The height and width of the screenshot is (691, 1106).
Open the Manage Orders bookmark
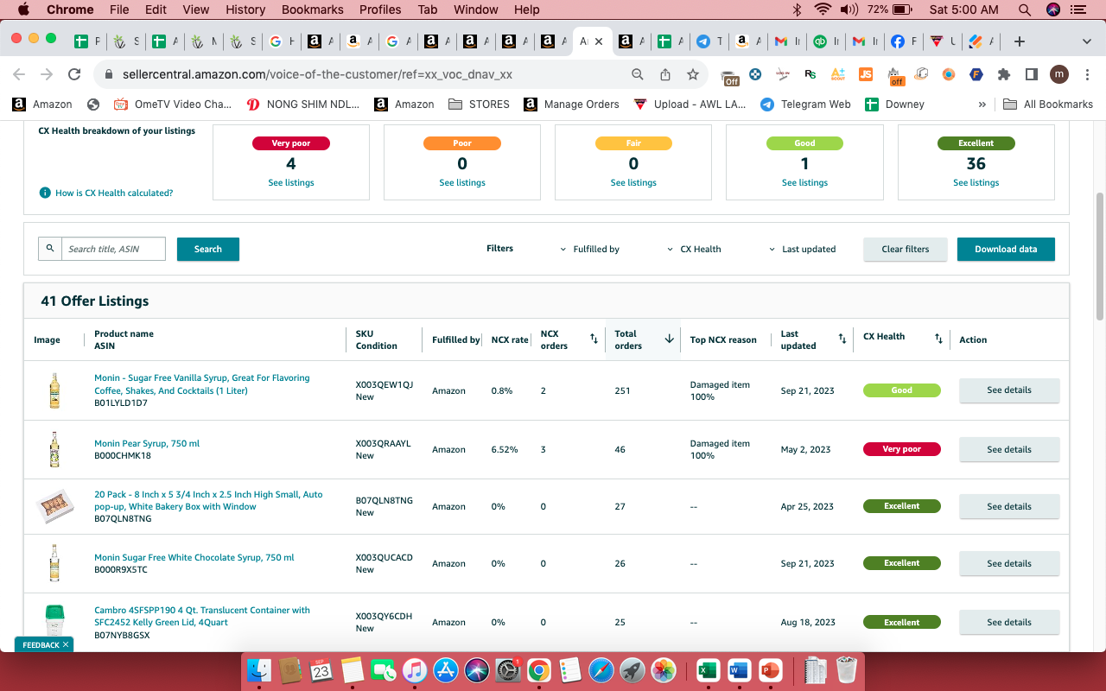point(570,105)
